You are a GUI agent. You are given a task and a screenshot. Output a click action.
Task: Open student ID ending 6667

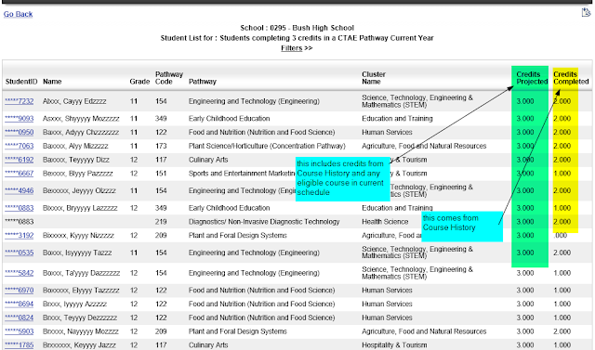click(20, 173)
